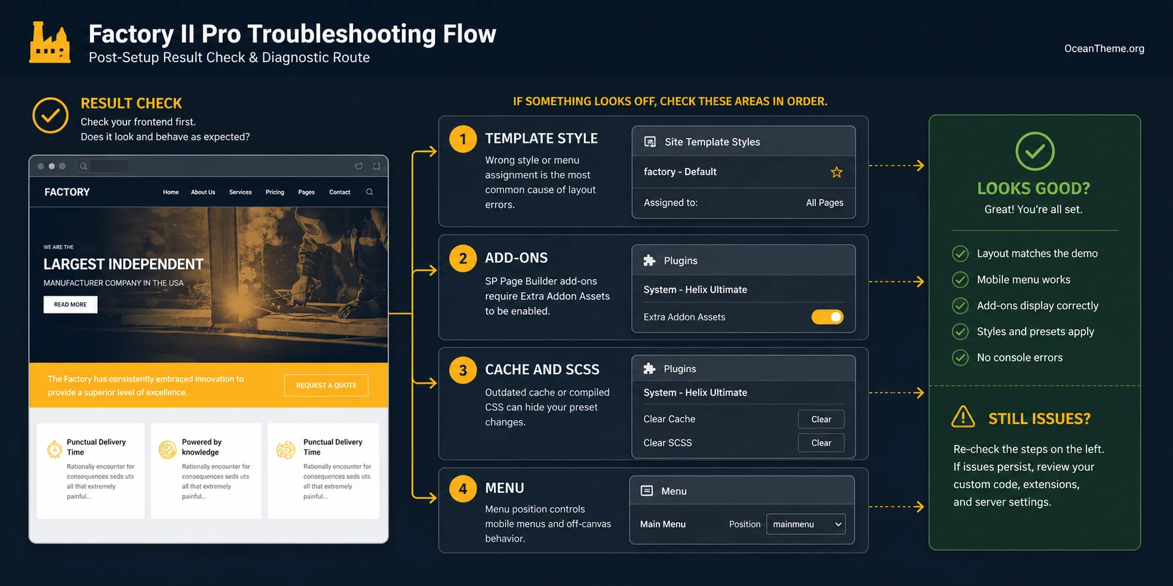The height and width of the screenshot is (586, 1173).
Task: Click the star icon beside factory - Default
Action: (836, 172)
